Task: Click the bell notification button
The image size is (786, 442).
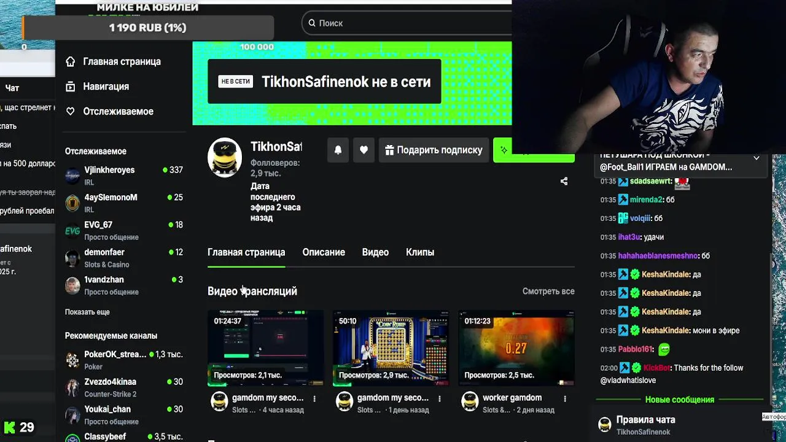Action: click(x=338, y=150)
